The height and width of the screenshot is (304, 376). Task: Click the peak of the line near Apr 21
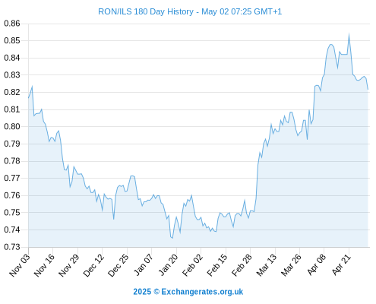coord(349,34)
